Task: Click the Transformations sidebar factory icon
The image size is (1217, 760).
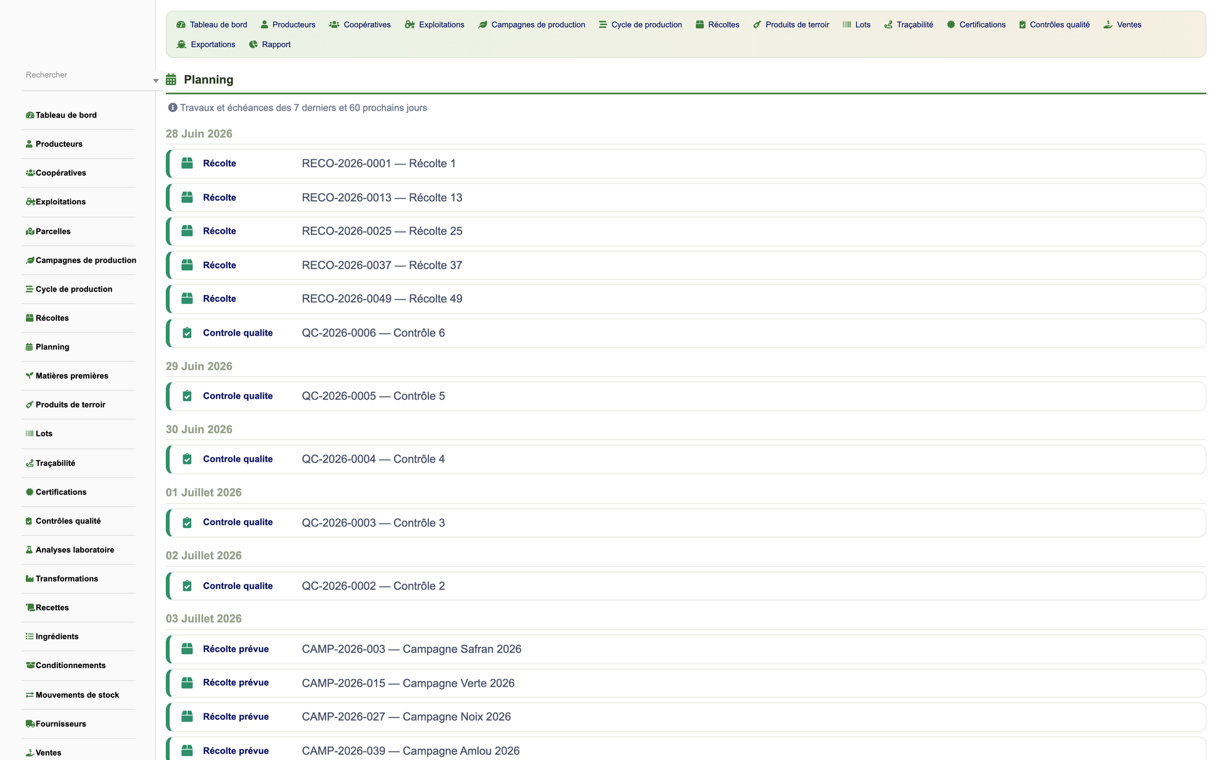Action: coord(29,579)
